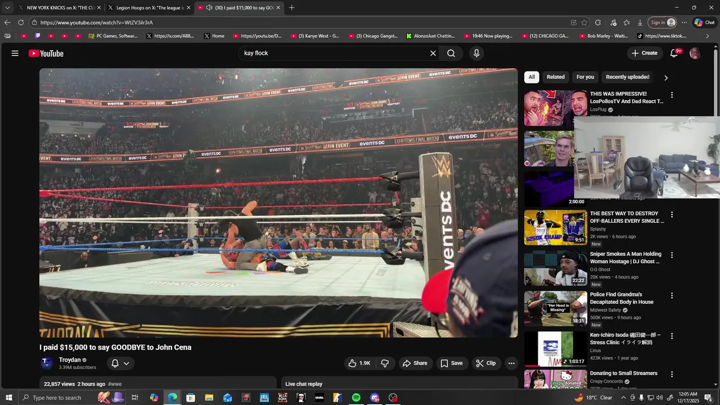Image resolution: width=720 pixels, height=405 pixels.
Task: Open more actions ellipsis under the video
Action: point(511,363)
